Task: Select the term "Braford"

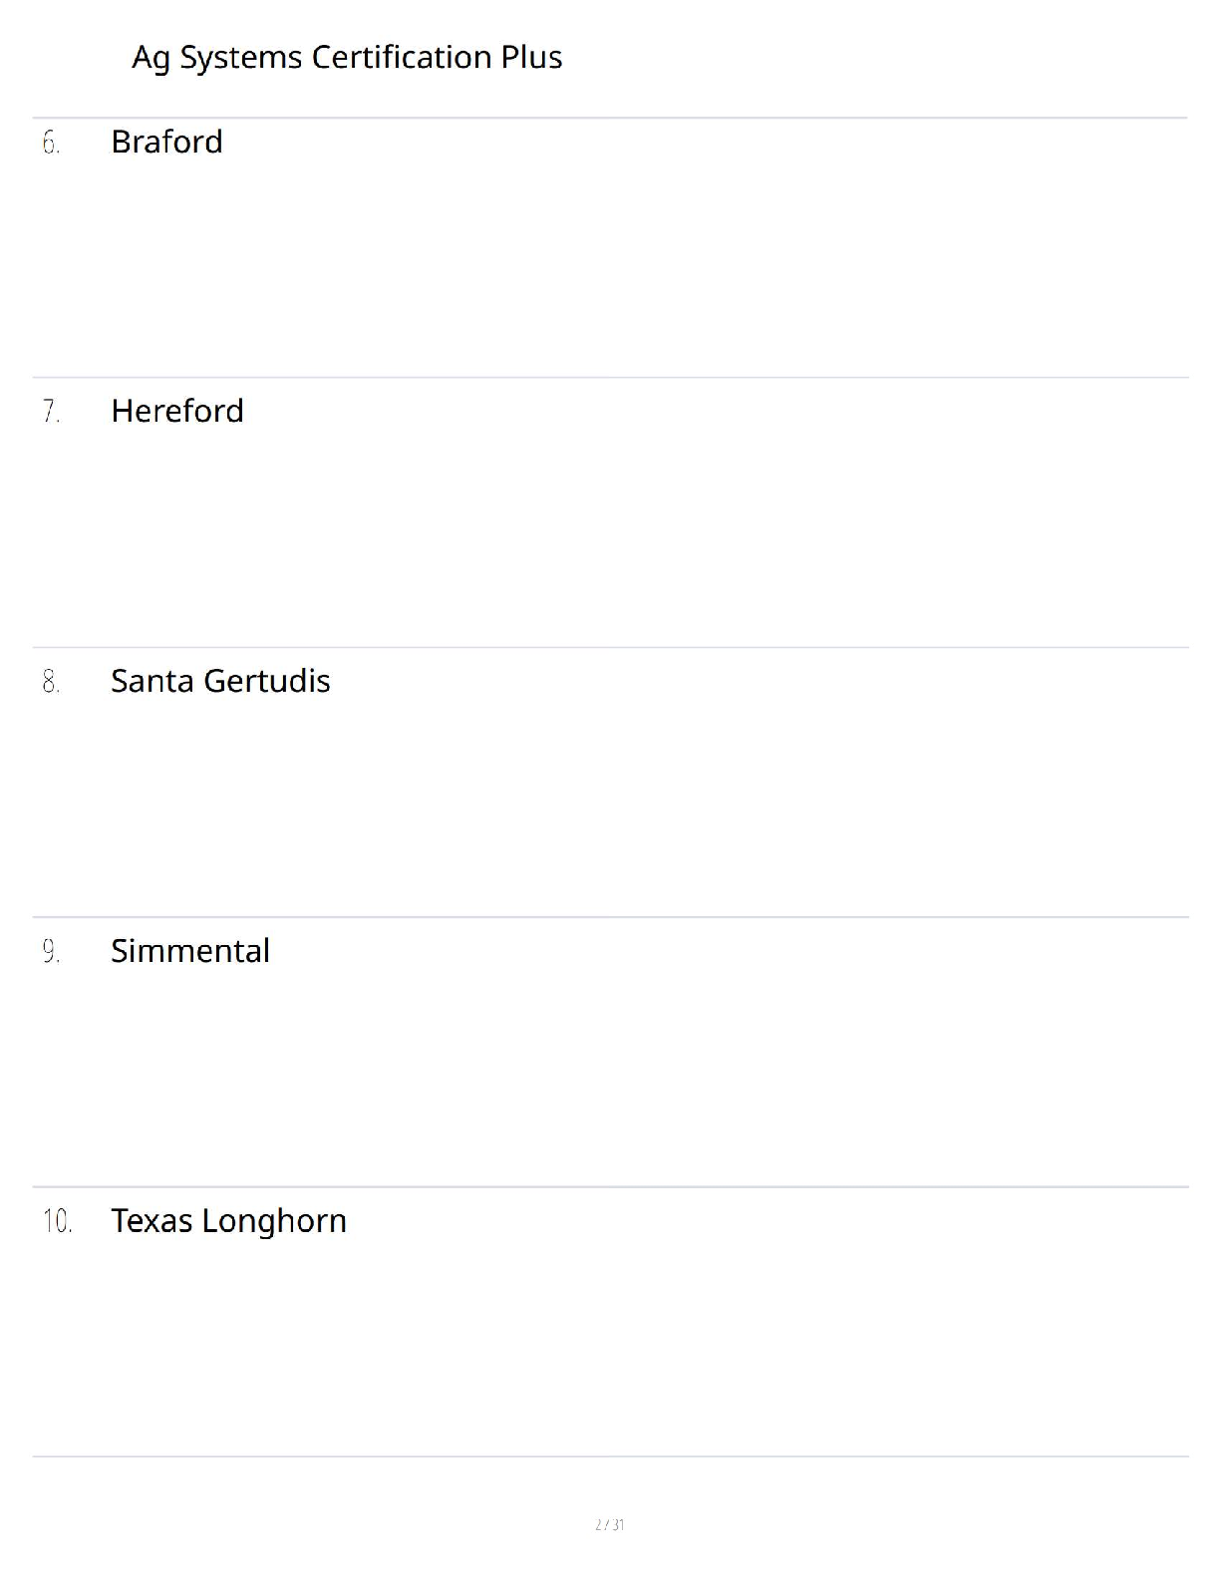Action: 166,143
